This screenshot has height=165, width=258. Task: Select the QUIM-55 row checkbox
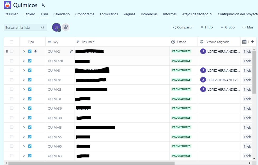pyautogui.click(x=12, y=137)
